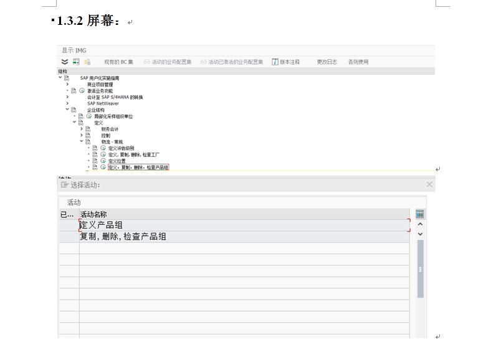Open documentation icon for 激活业务功能
This screenshot has width=491, height=340.
coord(74,91)
